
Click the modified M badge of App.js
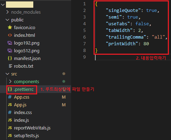[x=64, y=105]
